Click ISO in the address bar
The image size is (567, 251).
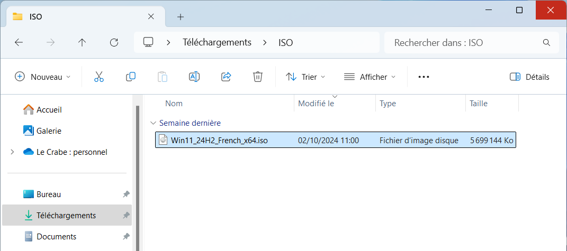click(x=286, y=43)
